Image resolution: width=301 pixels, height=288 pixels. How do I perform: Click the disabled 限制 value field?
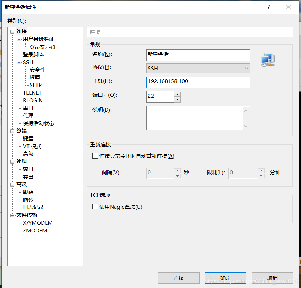[x=243, y=173]
